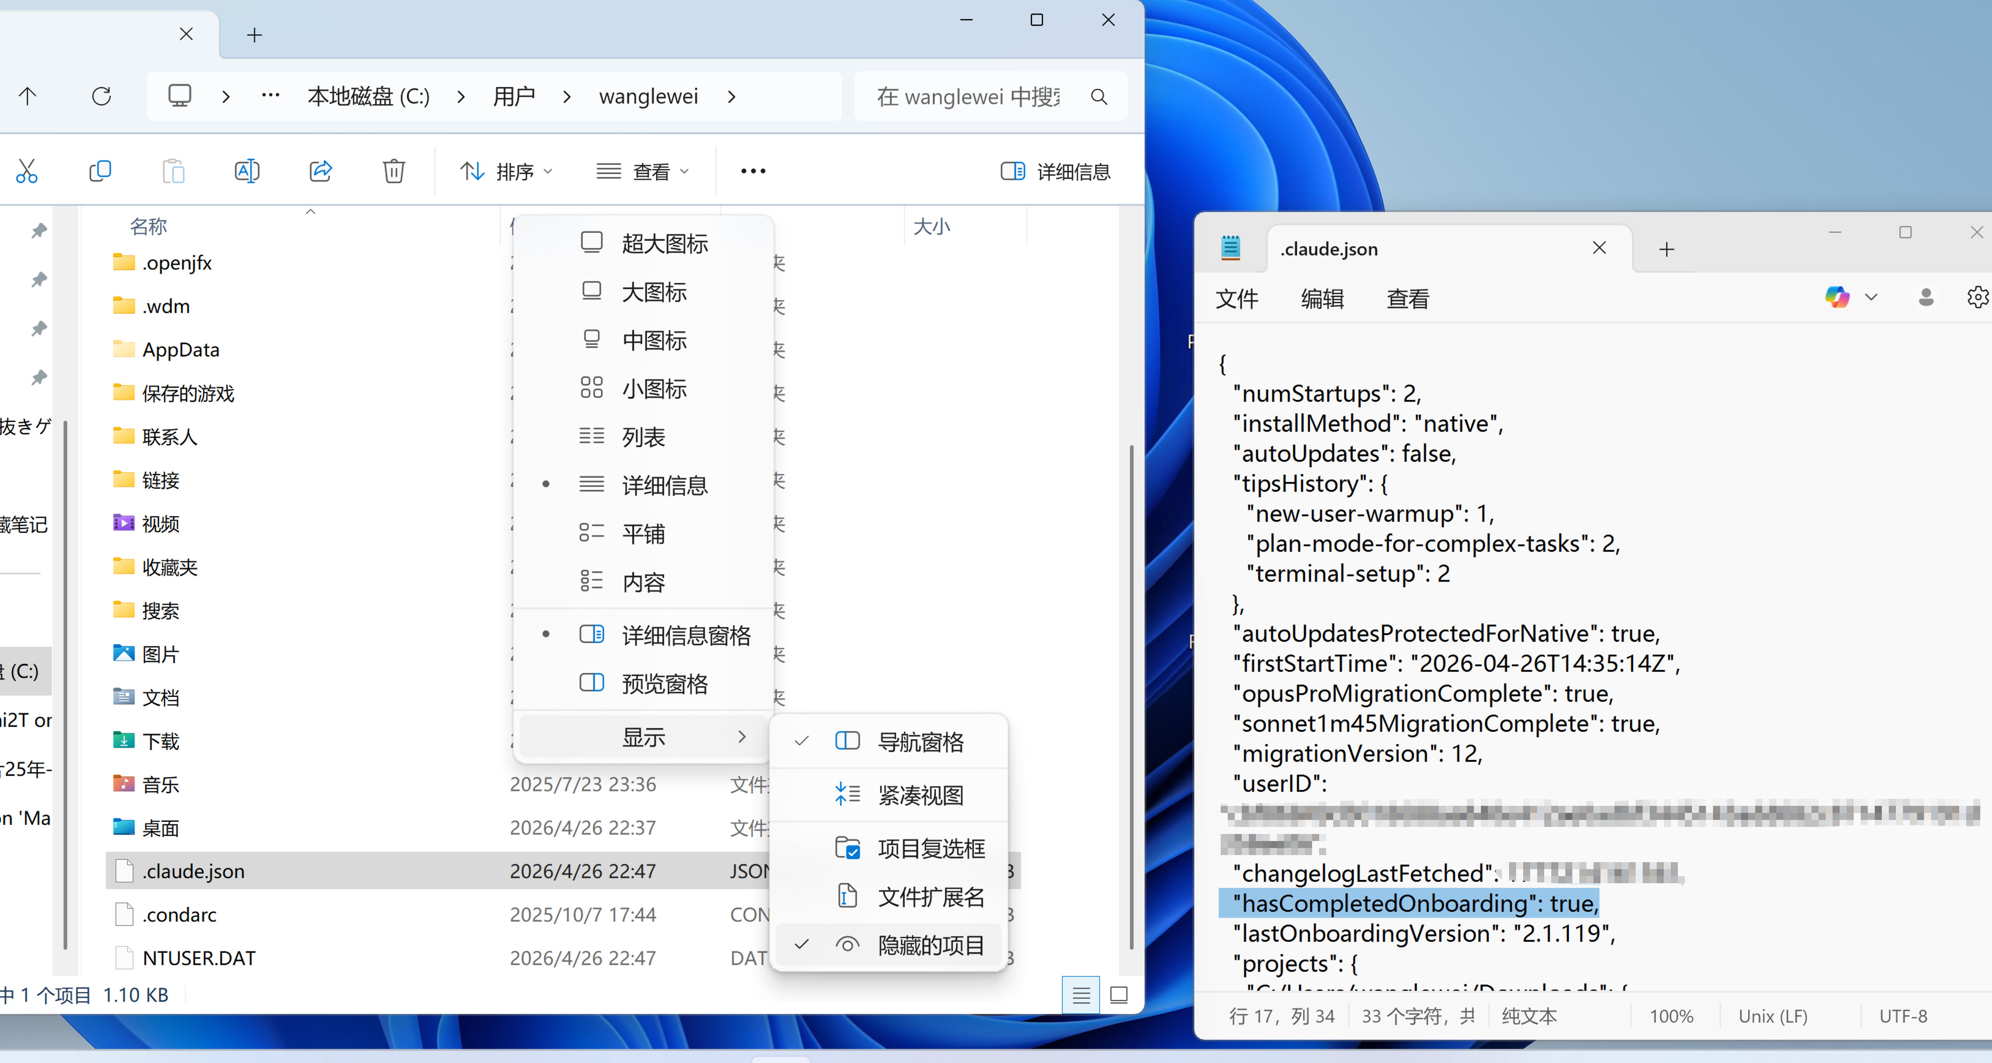Viewport: 1992px width, 1063px height.
Task: Expand chevron after wanglewei in address bar
Action: 731,97
